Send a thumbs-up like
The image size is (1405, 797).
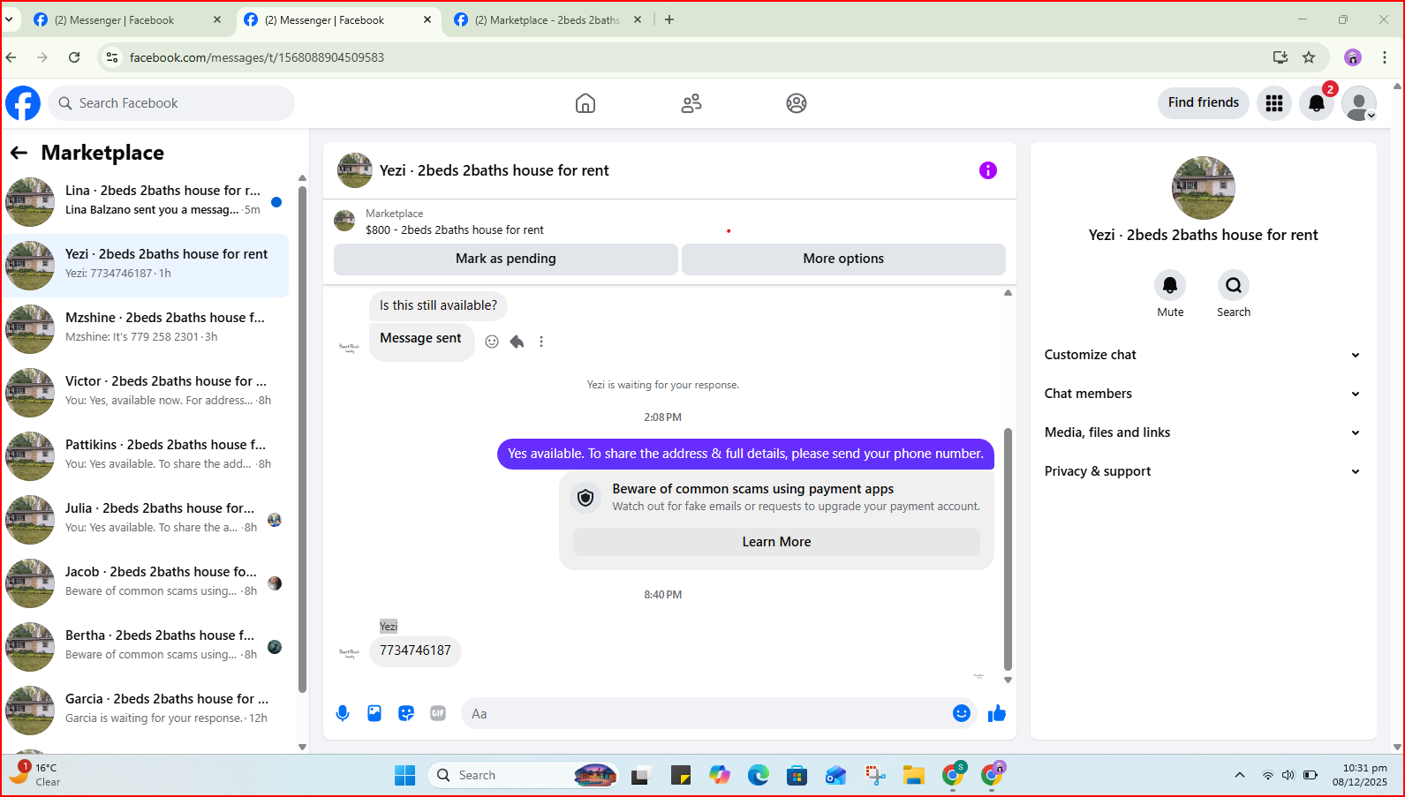click(997, 713)
